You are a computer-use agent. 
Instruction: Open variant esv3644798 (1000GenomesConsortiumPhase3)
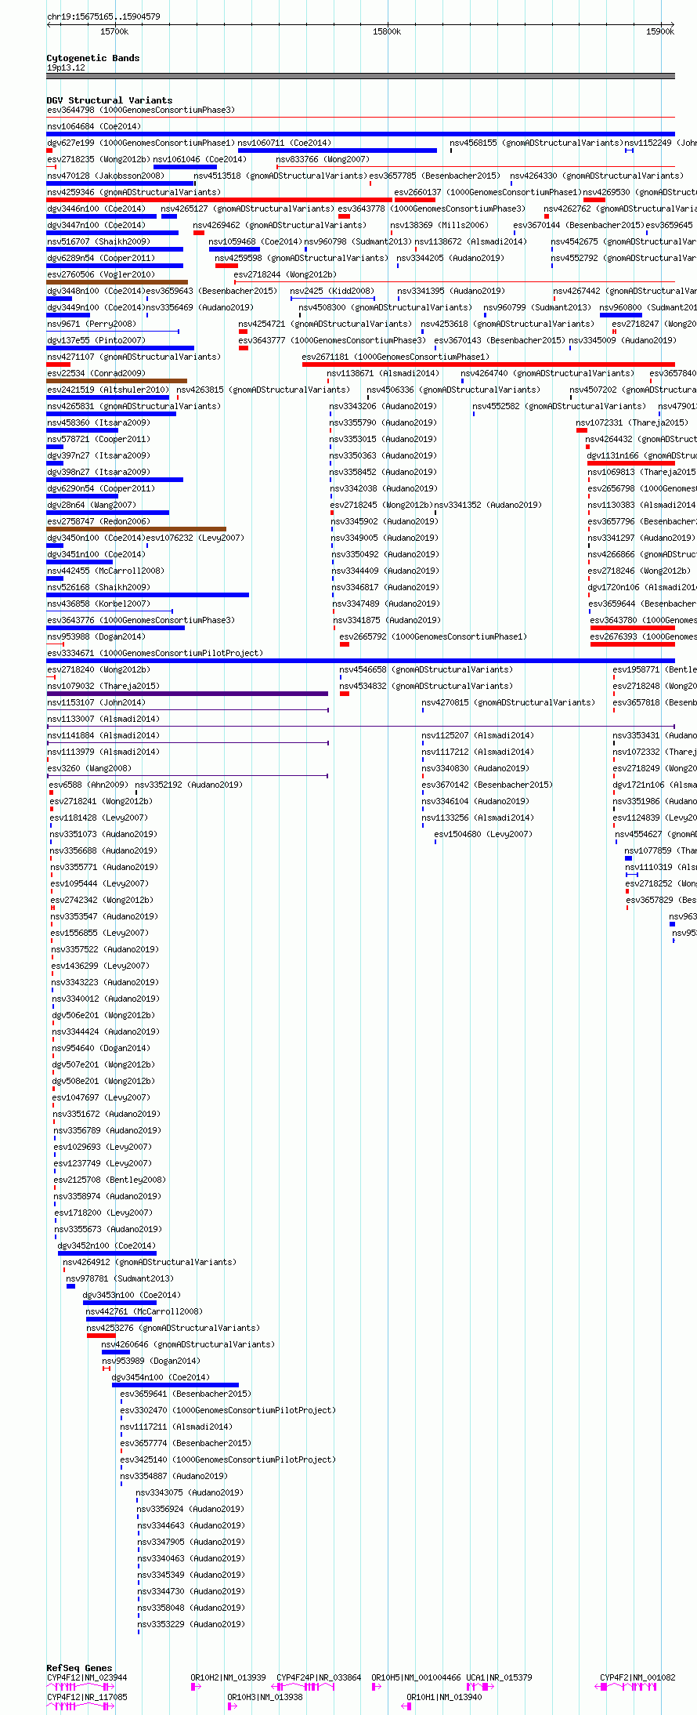[140, 110]
